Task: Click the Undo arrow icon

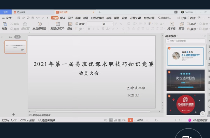Action: coord(37,18)
